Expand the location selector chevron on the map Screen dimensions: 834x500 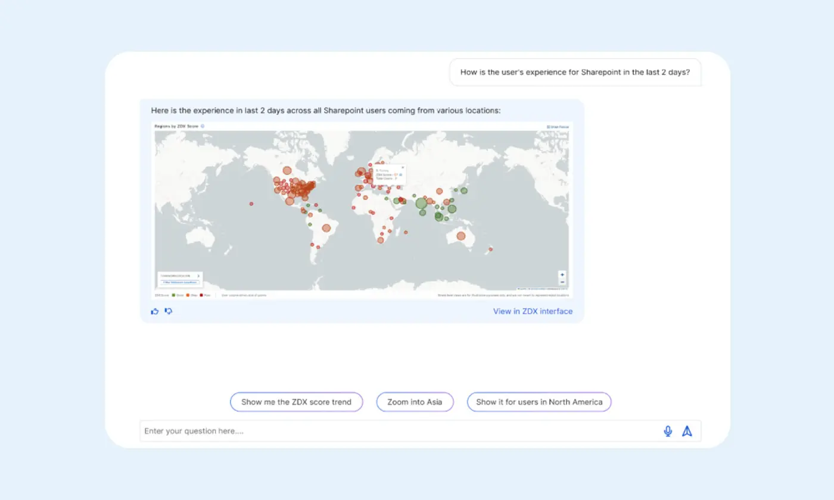(x=198, y=276)
